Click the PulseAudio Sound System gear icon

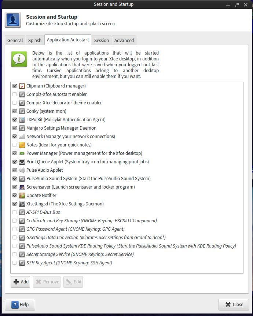click(22, 179)
